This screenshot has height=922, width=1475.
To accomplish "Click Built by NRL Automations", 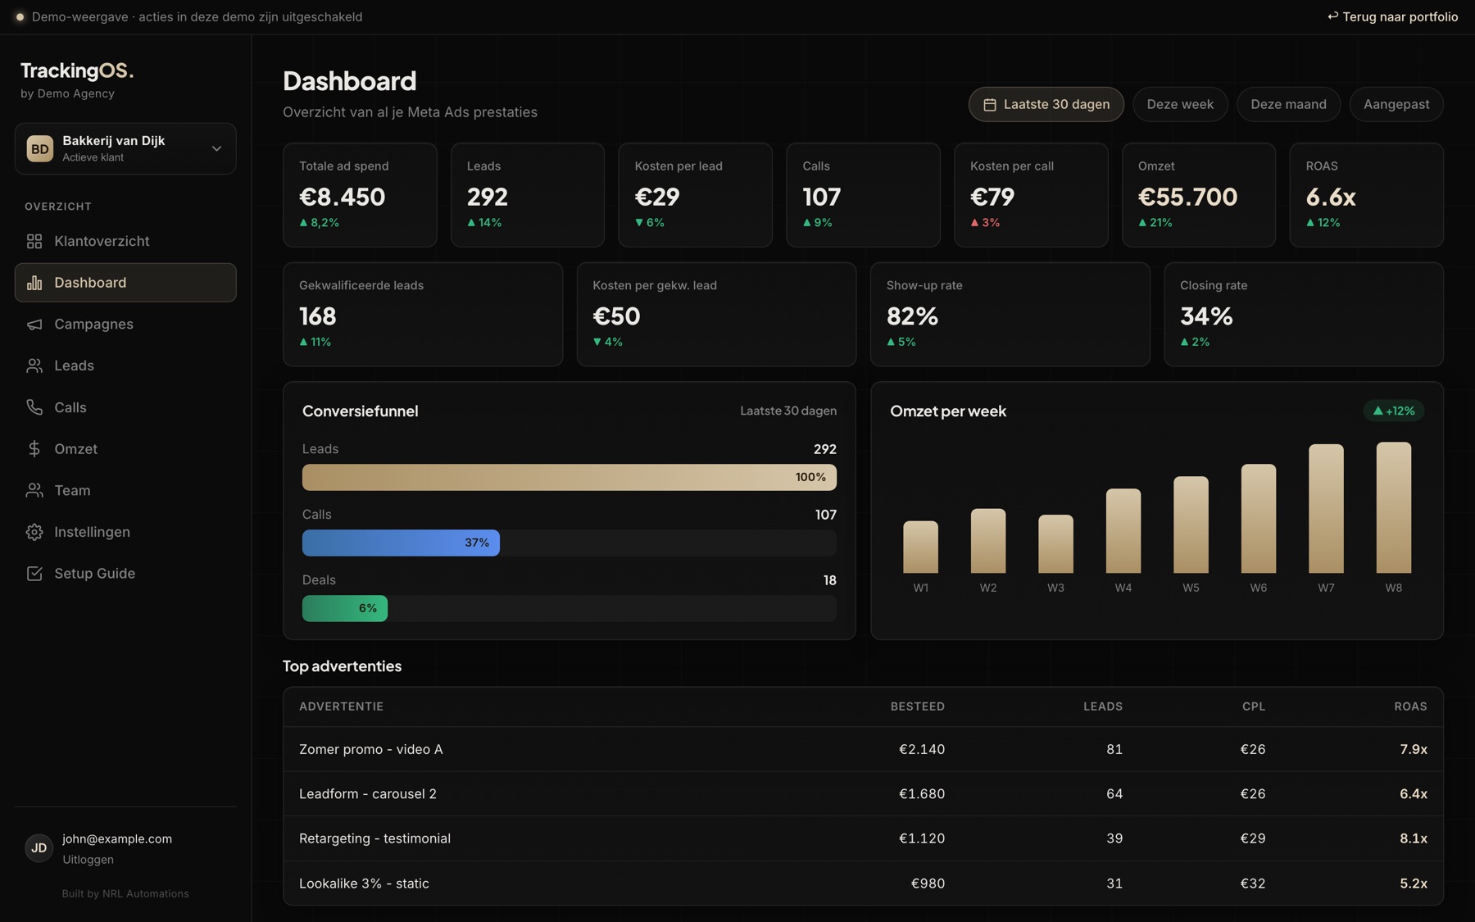I will (x=125, y=894).
